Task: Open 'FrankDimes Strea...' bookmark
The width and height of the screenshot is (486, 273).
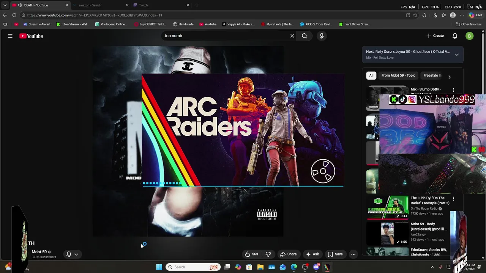Action: 354,24
